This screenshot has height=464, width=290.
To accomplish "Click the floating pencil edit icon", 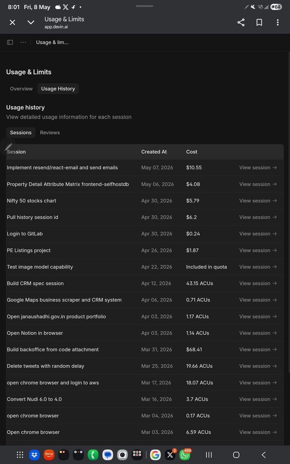I will click(9, 147).
